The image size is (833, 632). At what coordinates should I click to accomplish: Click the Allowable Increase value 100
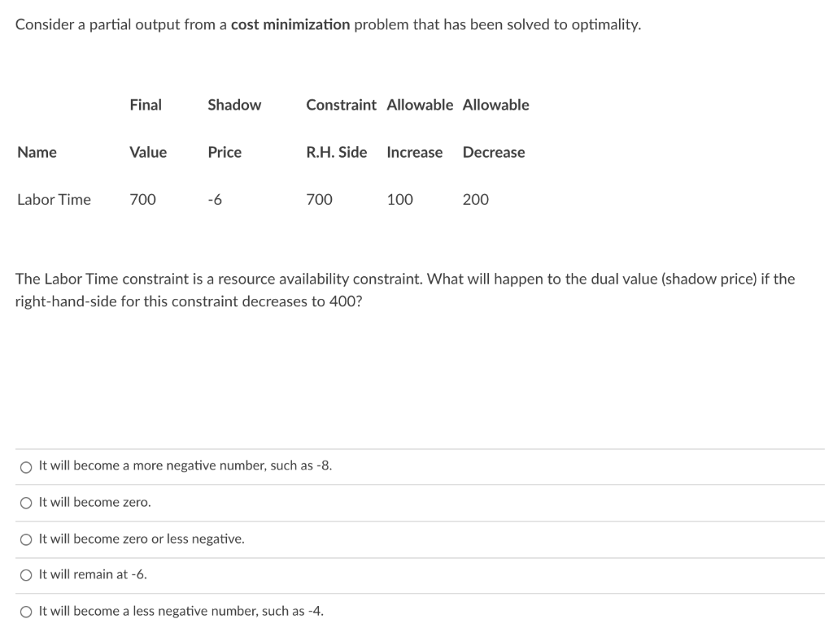click(400, 199)
